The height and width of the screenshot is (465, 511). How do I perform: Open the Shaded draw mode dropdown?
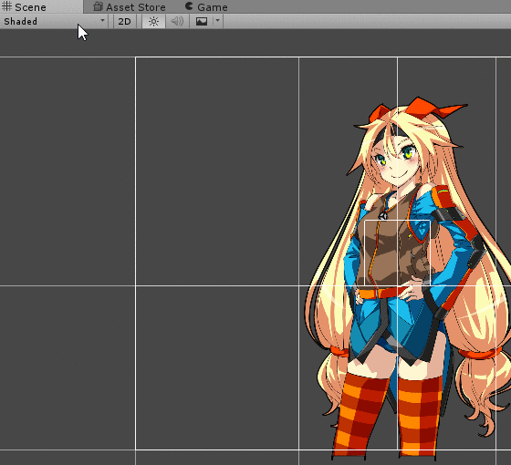[54, 22]
